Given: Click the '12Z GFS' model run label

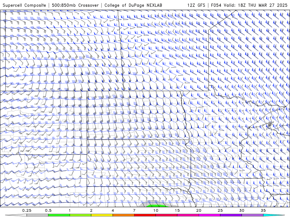Looking at the screenshot, I should (196, 5).
